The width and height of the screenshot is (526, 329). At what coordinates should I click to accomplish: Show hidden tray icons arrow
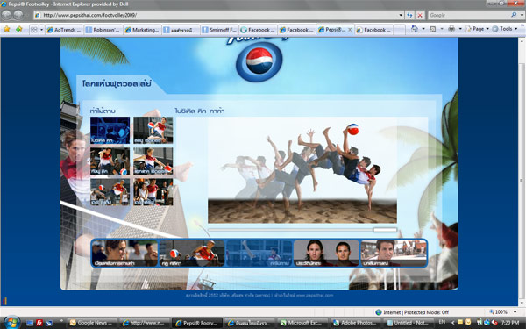(x=452, y=323)
